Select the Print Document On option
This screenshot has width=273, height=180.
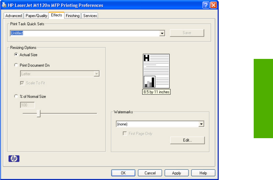pos(16,65)
